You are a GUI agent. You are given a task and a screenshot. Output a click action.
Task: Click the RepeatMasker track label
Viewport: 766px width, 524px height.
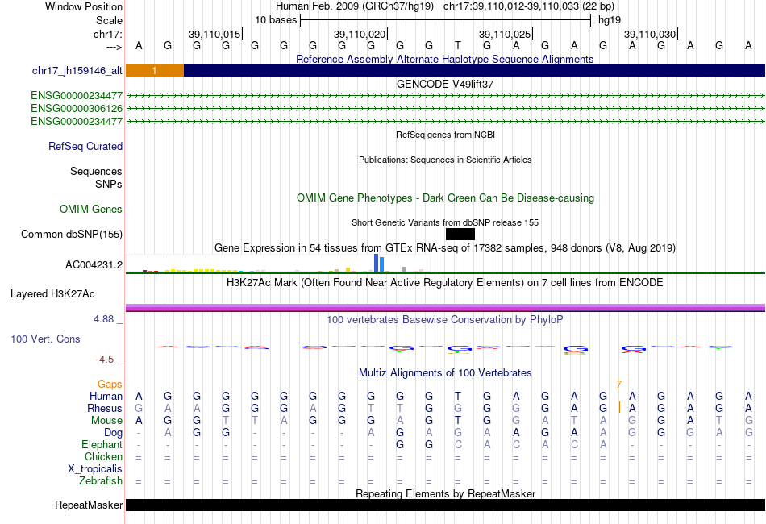pos(89,505)
